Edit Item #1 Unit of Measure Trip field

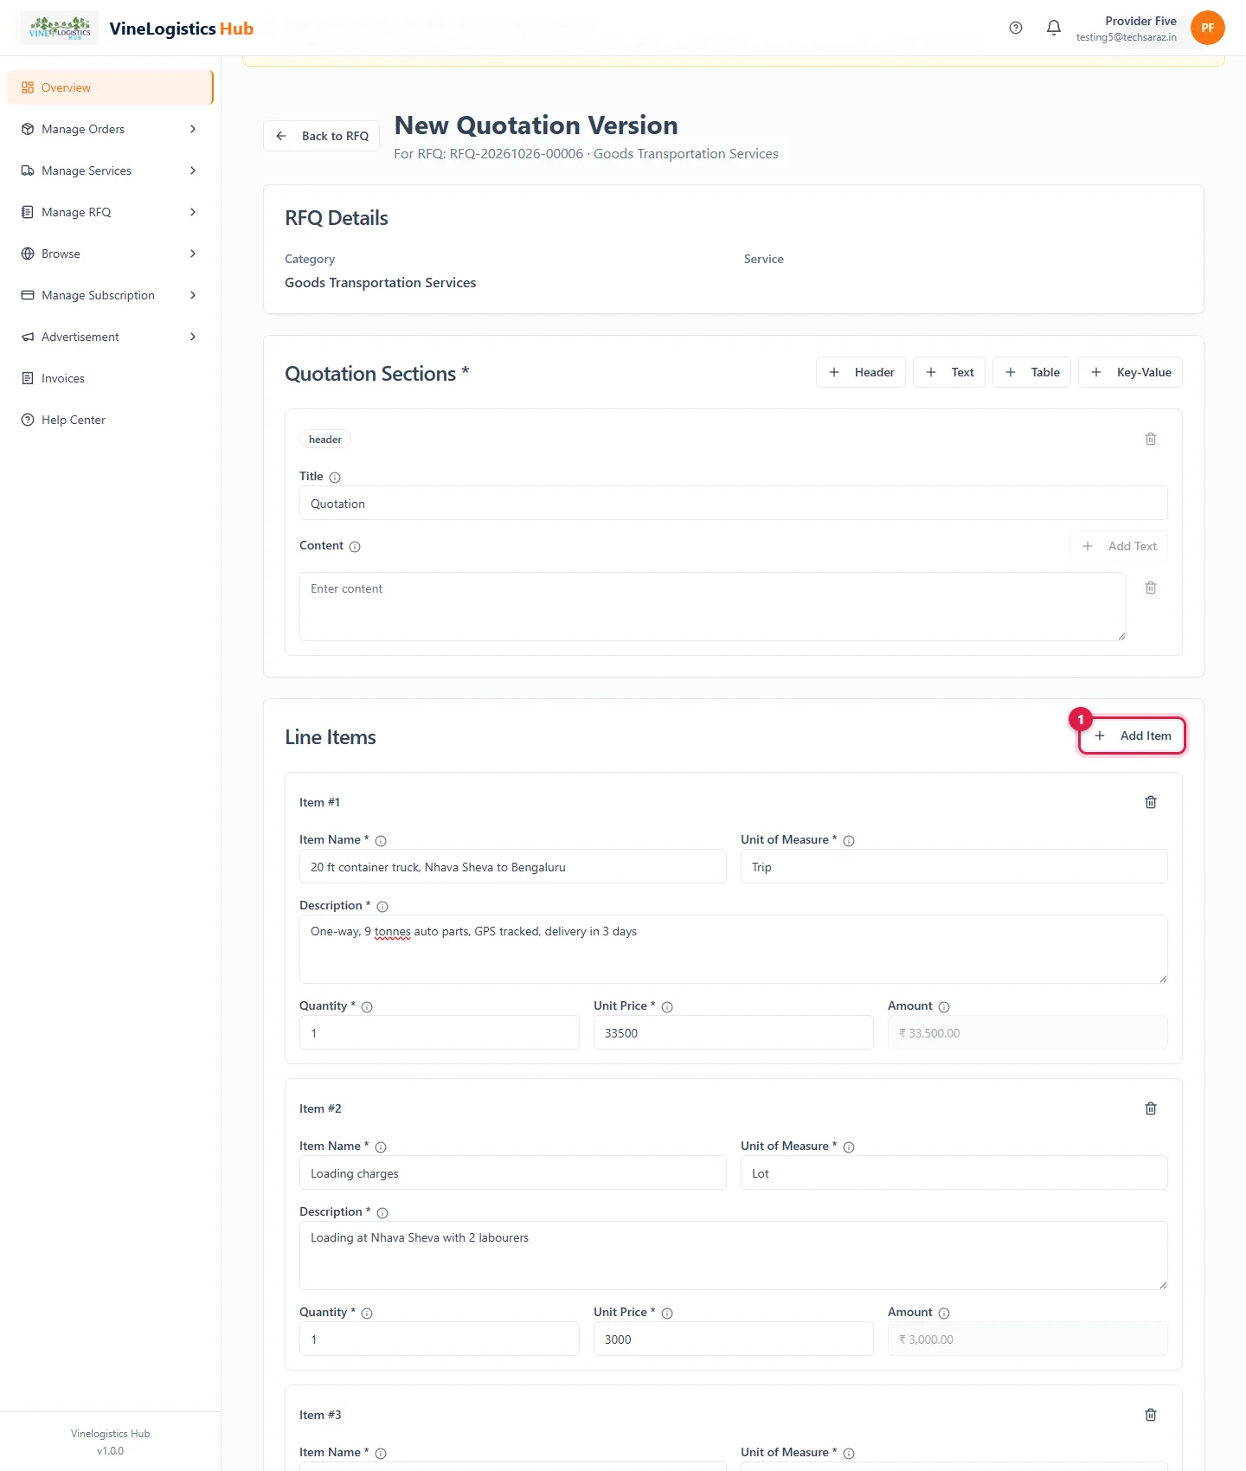click(x=954, y=866)
